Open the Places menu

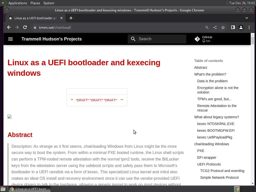pyautogui.click(x=35, y=3)
